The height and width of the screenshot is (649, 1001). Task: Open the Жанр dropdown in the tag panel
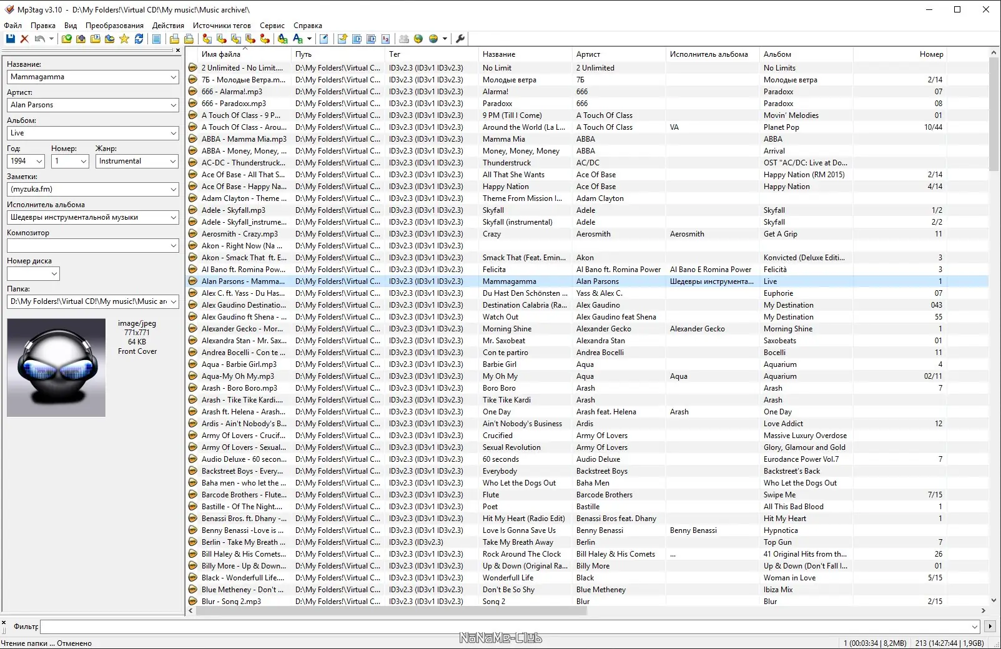tap(173, 161)
